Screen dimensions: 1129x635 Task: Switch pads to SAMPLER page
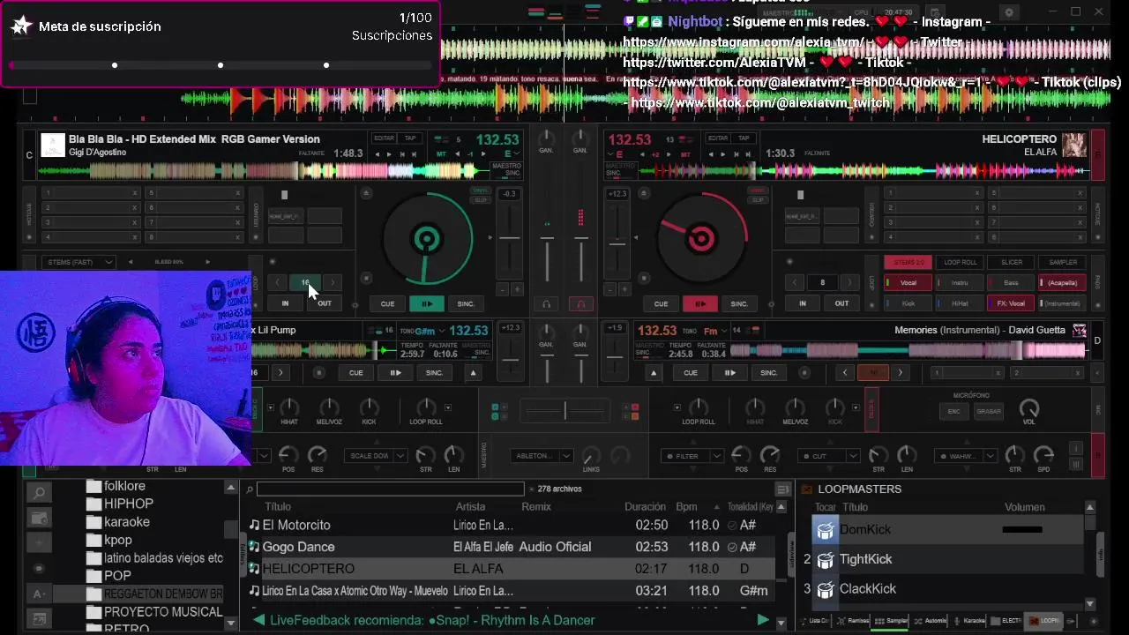[x=1063, y=262]
